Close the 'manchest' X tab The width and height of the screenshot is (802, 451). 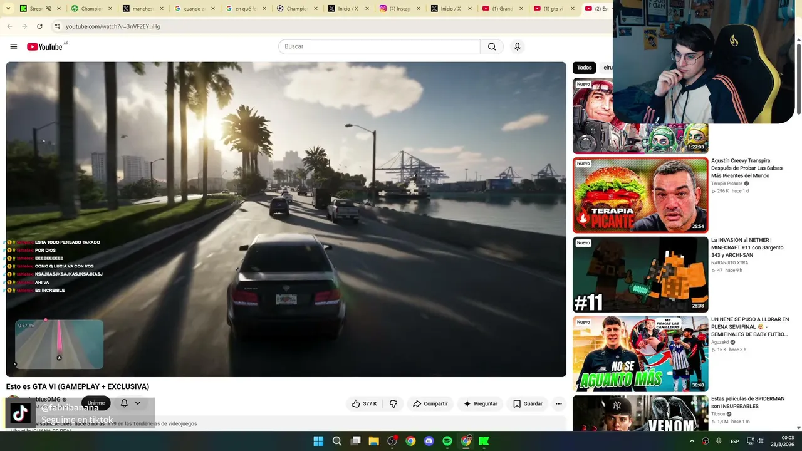point(161,9)
